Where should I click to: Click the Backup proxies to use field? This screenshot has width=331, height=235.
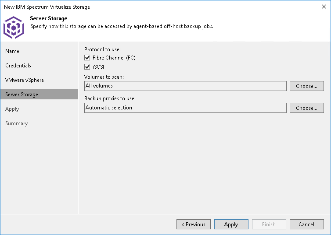click(185, 108)
